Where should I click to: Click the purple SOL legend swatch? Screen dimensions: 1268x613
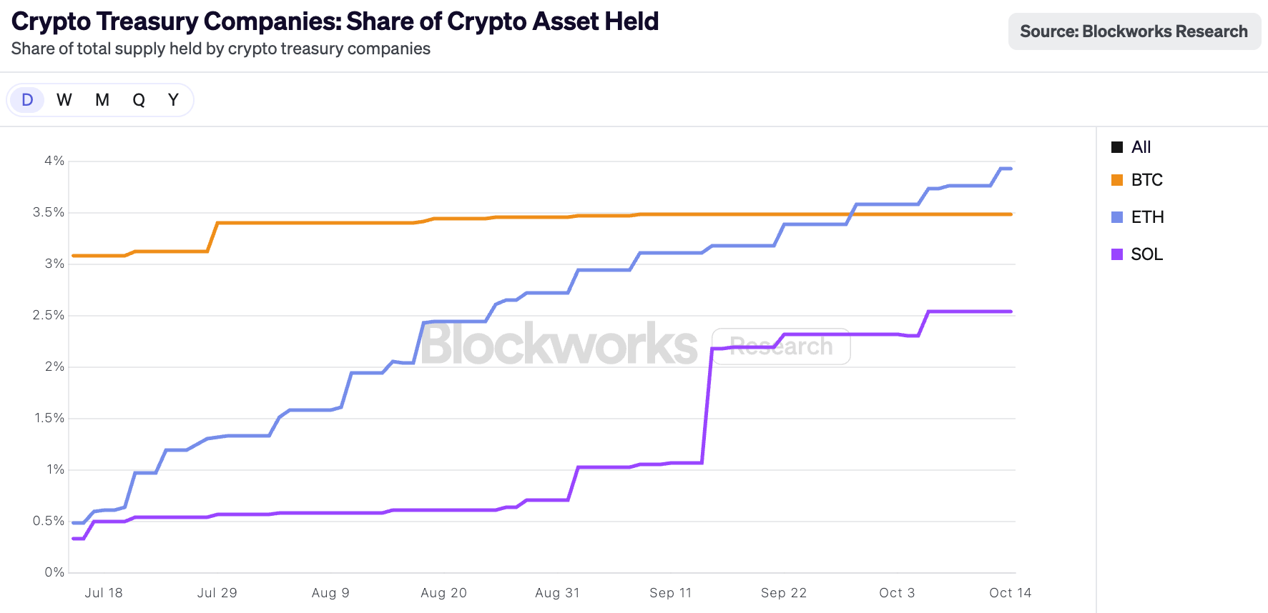[x=1117, y=254]
